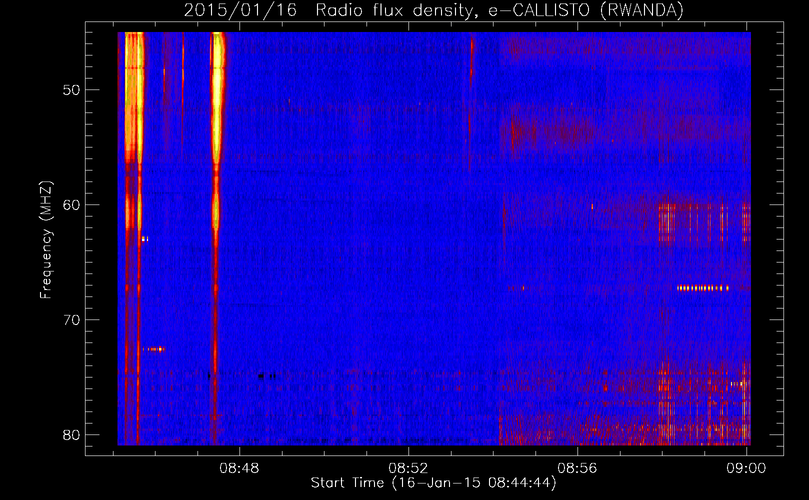
Task: Click the 60 frequency tick label
Action: [x=71, y=205]
